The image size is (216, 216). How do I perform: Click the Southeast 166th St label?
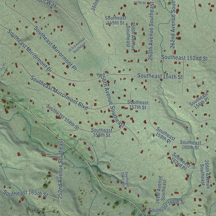(167, 206)
